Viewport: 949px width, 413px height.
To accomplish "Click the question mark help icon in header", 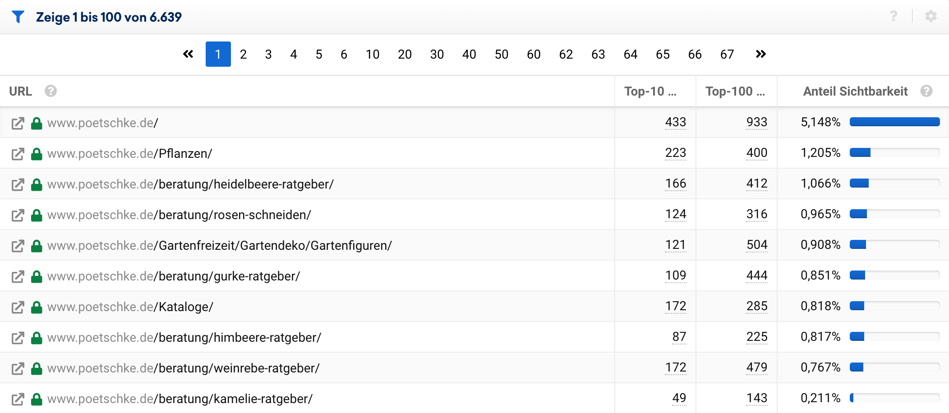I will [x=894, y=17].
